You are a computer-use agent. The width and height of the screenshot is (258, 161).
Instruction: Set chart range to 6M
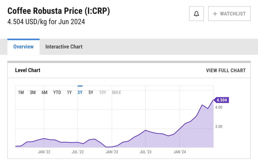[x=45, y=92]
